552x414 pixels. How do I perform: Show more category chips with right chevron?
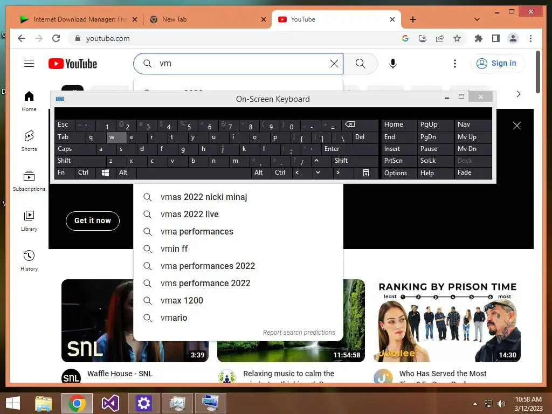coord(518,94)
